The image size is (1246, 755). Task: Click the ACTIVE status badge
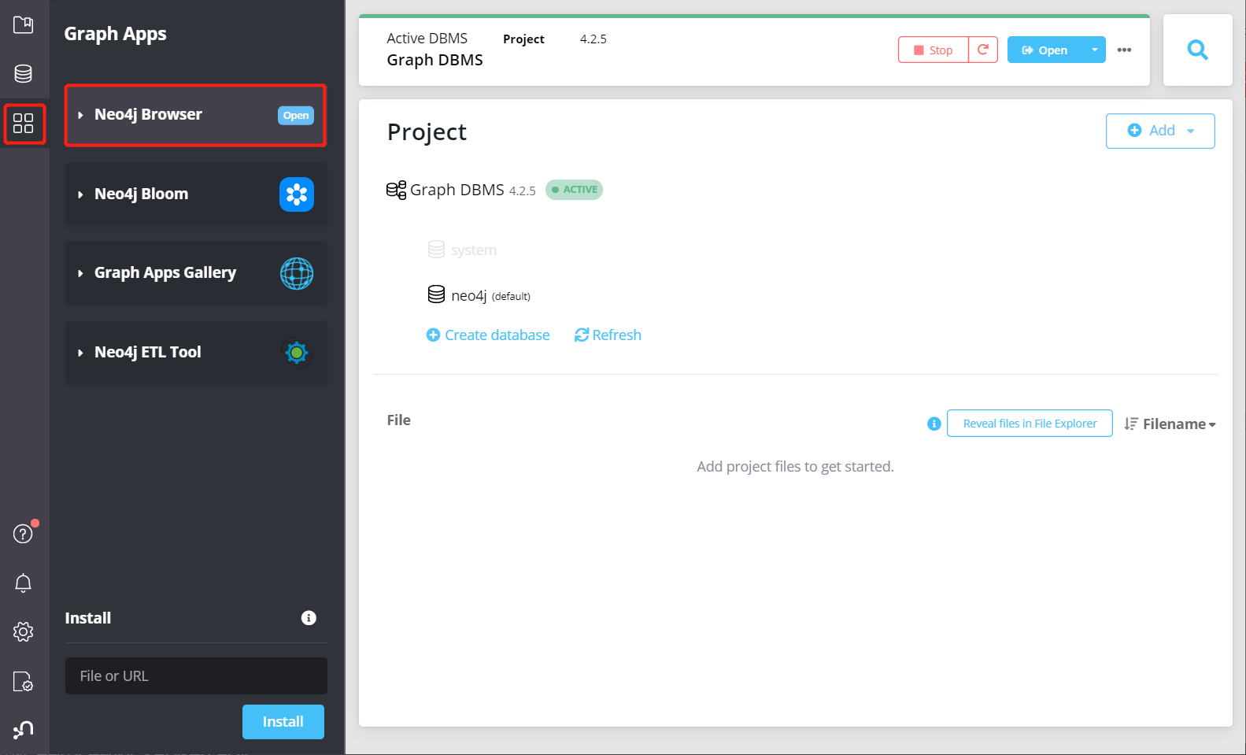point(574,190)
